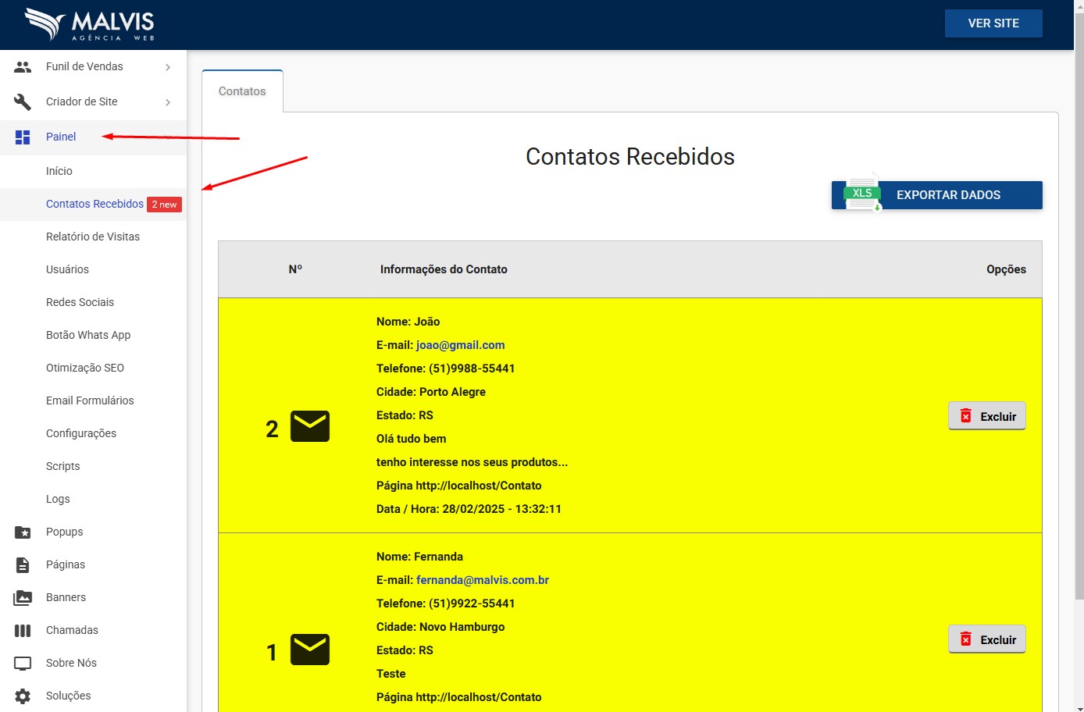Click the Funil de Vendas people icon
The image size is (1084, 712).
pyautogui.click(x=23, y=67)
